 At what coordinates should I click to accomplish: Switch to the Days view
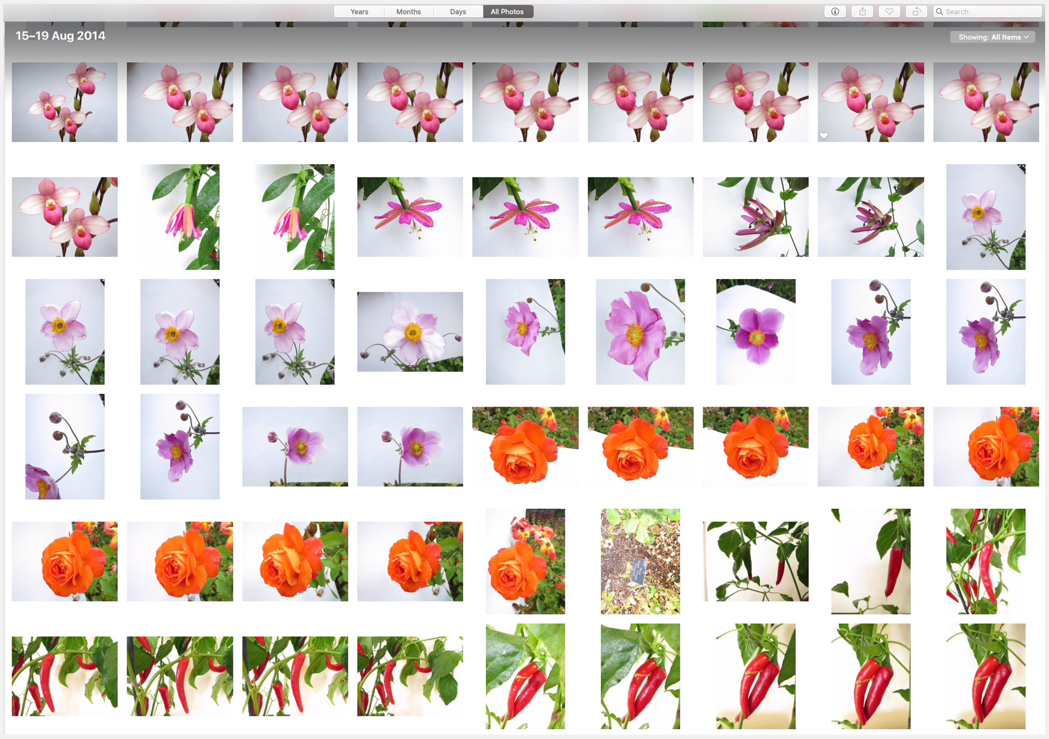click(x=458, y=12)
